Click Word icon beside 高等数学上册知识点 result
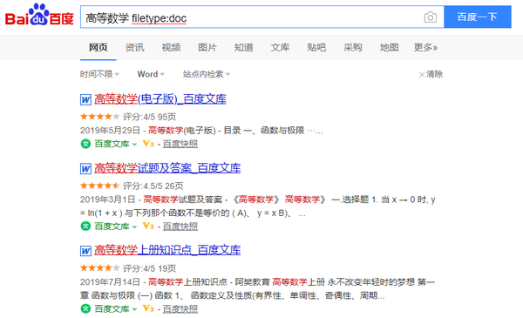523x318 pixels. (85, 251)
